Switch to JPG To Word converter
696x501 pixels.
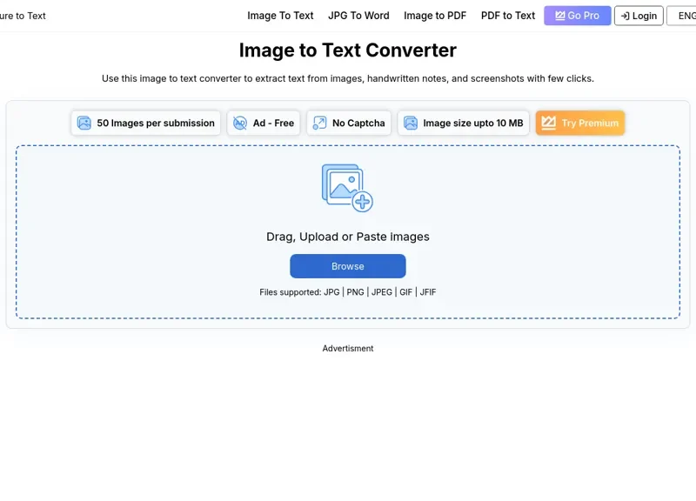358,15
